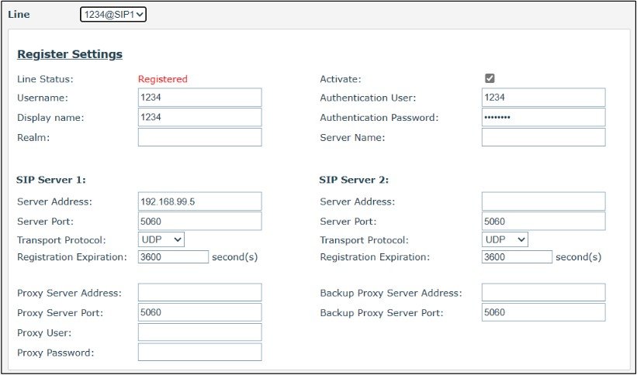The width and height of the screenshot is (637, 375).
Task: Click the Backup Proxy Server Address field
Action: [543, 293]
